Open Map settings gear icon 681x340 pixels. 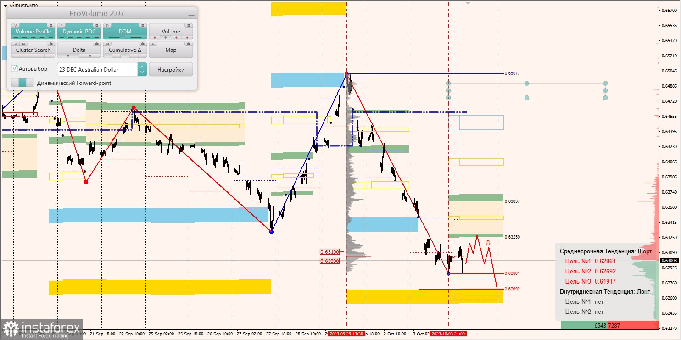pyautogui.click(x=189, y=44)
